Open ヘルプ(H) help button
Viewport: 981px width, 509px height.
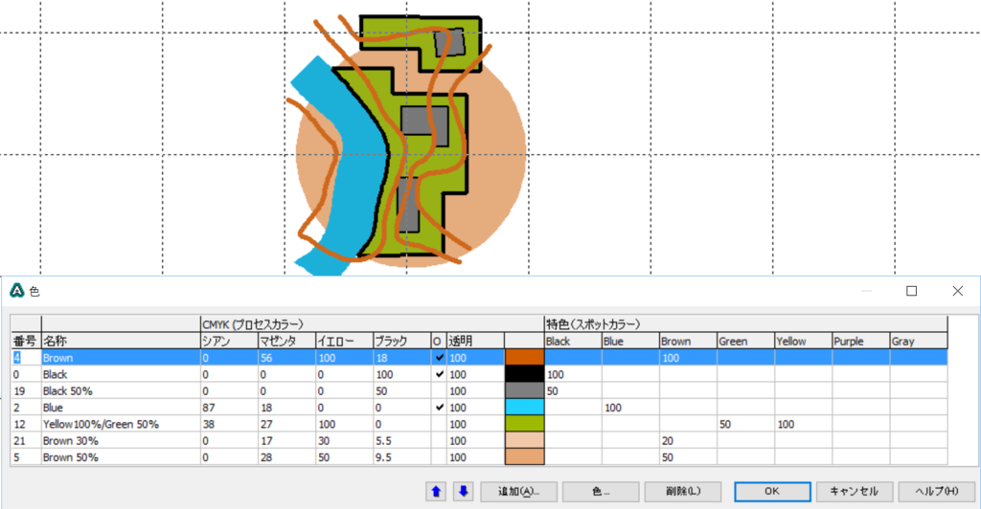(x=937, y=492)
